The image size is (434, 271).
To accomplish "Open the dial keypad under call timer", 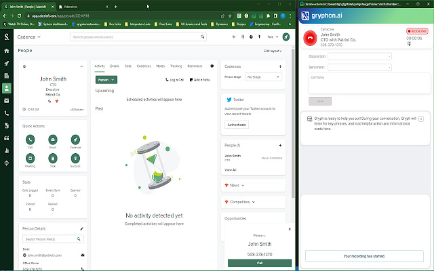I will pyautogui.click(x=409, y=44).
